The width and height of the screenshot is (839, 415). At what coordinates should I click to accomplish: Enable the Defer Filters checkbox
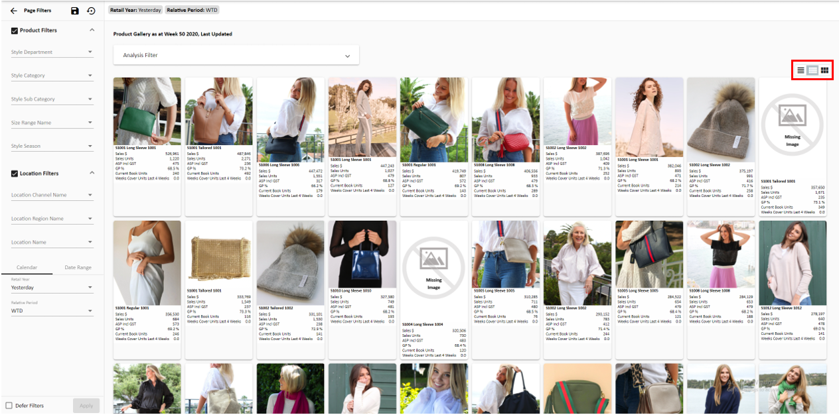[9, 406]
